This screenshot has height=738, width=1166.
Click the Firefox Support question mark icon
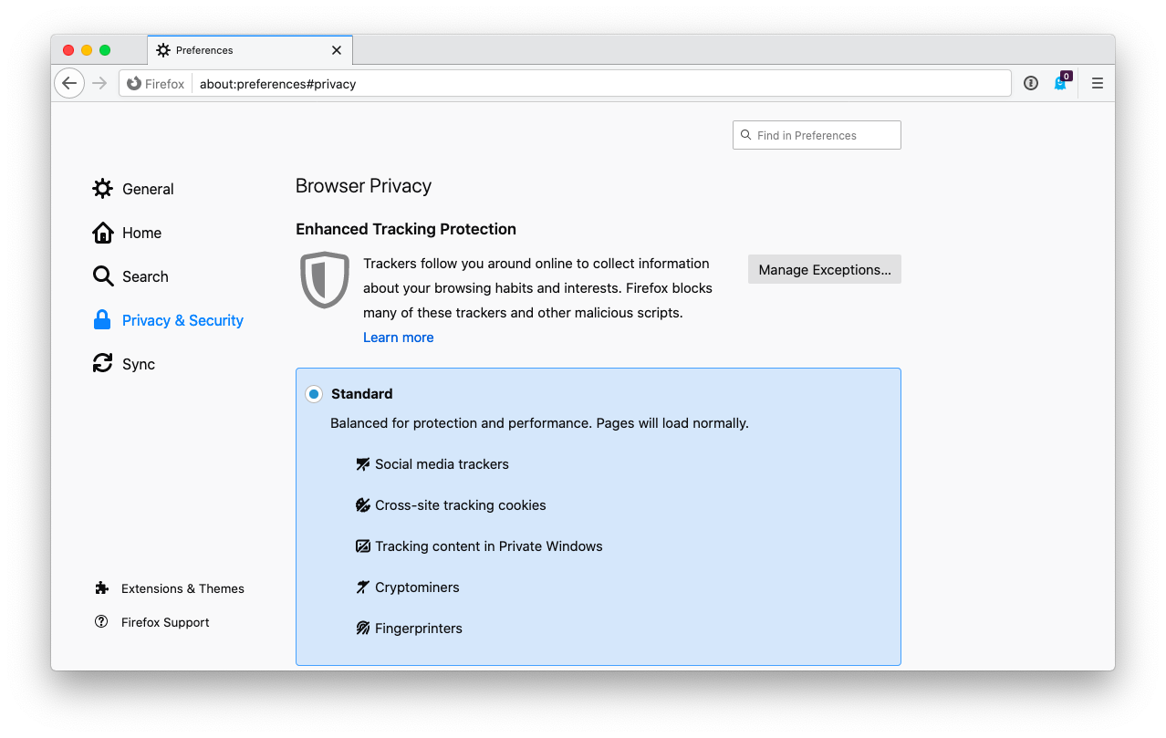pos(101,621)
